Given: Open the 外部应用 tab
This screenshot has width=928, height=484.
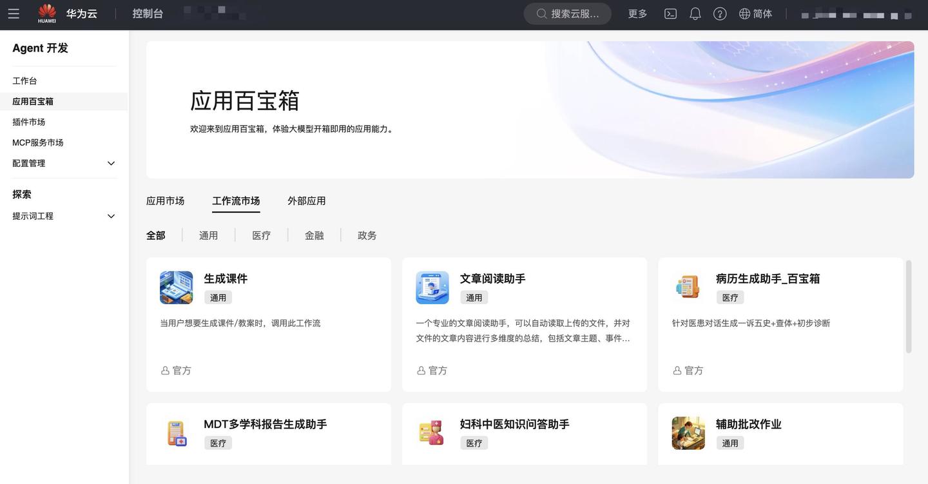Looking at the screenshot, I should click(x=307, y=200).
